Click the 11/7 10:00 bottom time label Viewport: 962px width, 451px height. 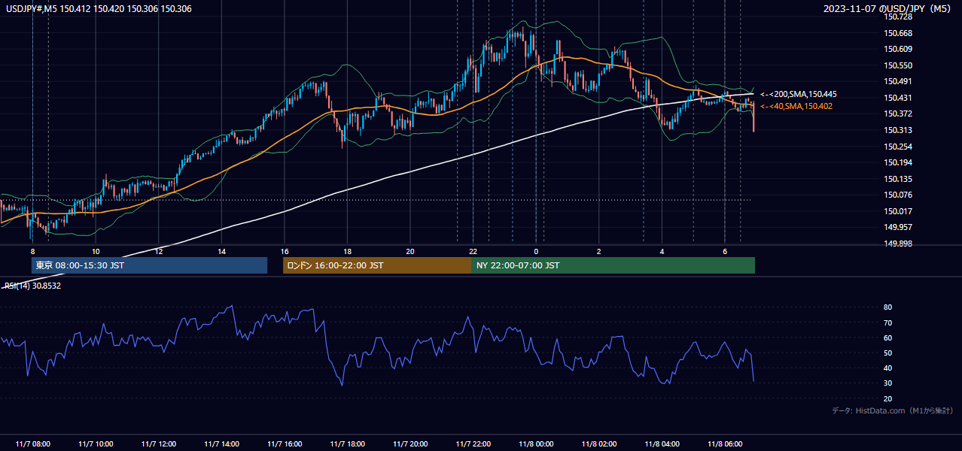96,444
